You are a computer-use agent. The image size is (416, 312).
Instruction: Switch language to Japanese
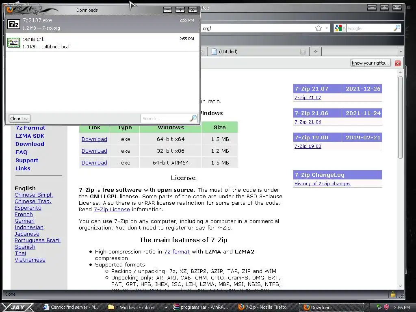pos(27,234)
